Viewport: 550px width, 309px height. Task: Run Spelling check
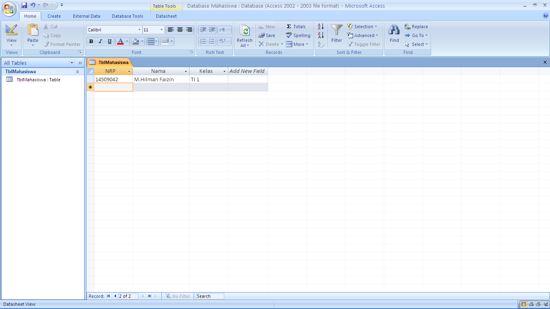[298, 35]
